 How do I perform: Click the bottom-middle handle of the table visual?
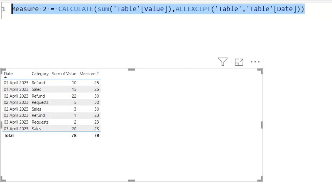[x=131, y=181]
